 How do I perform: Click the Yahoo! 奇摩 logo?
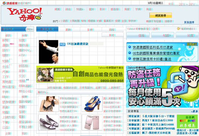click(25, 14)
